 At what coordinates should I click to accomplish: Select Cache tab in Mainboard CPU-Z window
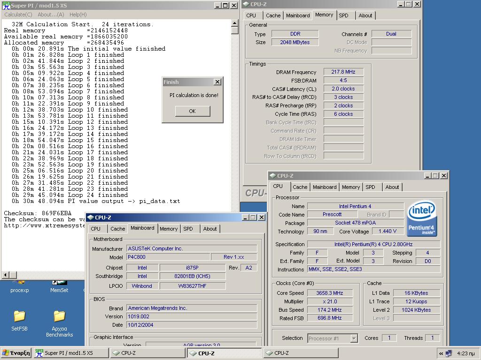(x=118, y=229)
